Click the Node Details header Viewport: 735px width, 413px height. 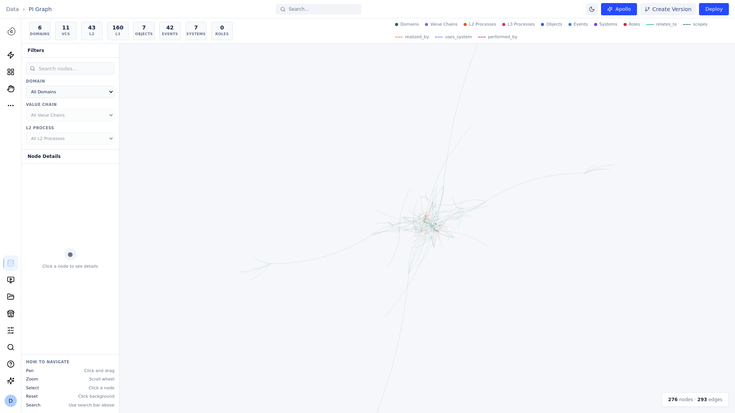coord(70,156)
